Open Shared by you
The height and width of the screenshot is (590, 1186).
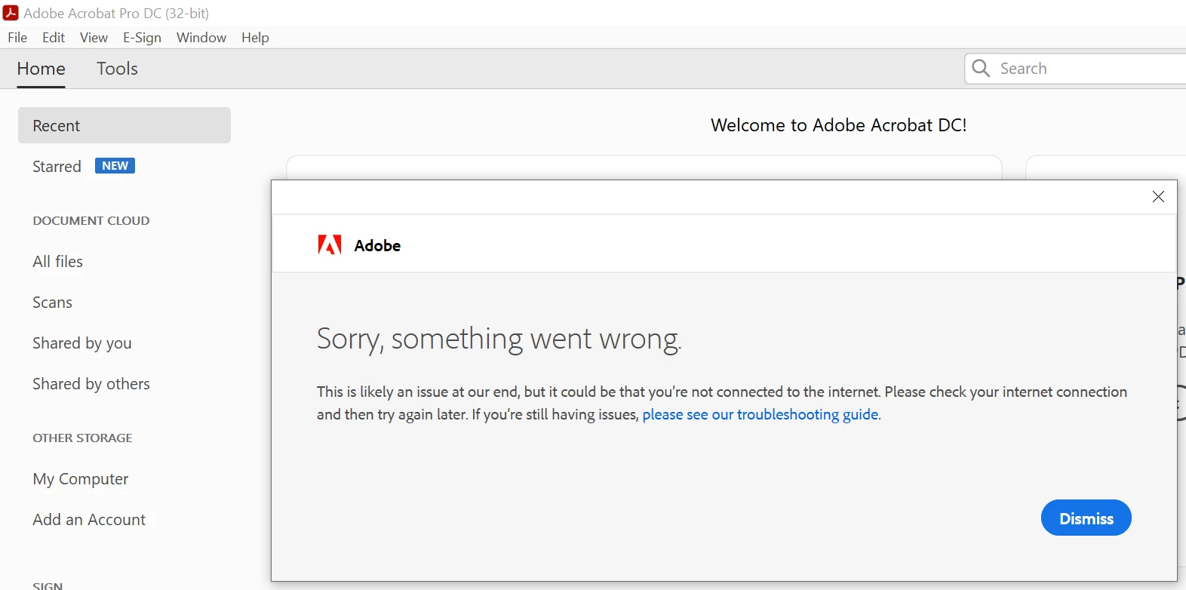82,343
